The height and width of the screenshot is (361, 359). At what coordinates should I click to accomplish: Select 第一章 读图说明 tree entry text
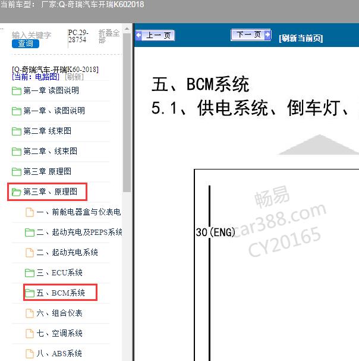coord(51,90)
